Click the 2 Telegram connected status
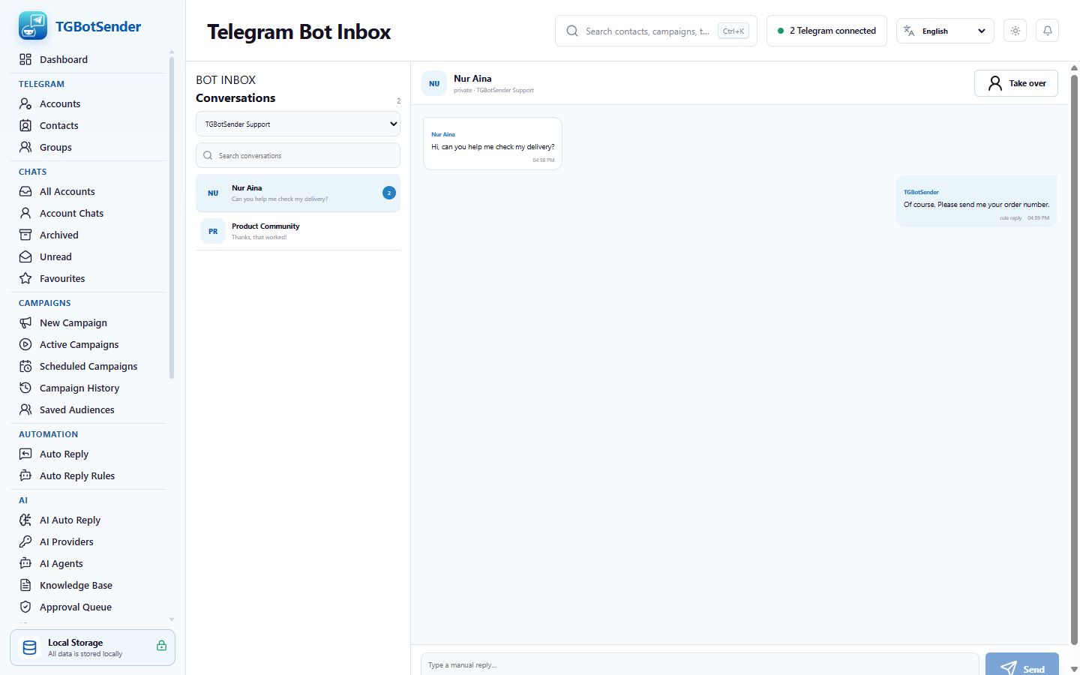 click(x=826, y=31)
